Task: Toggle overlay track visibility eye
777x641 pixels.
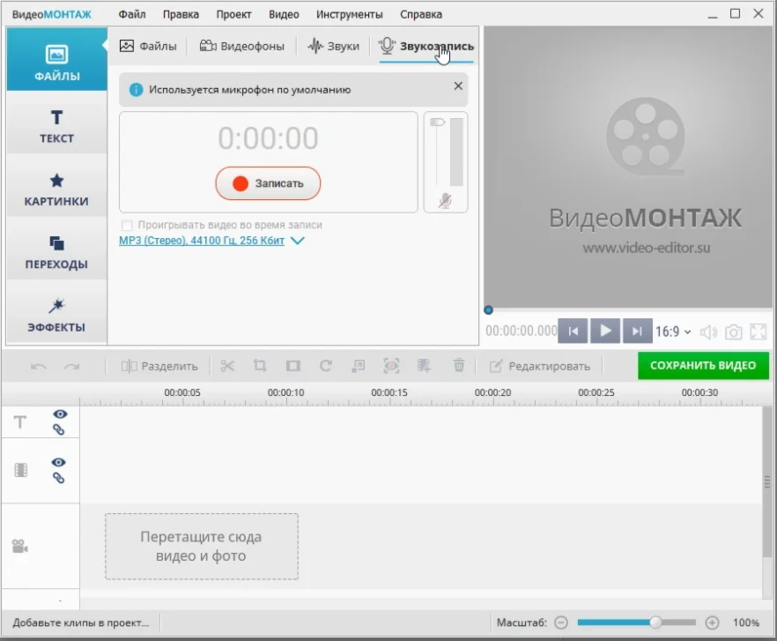Action: pyautogui.click(x=58, y=462)
